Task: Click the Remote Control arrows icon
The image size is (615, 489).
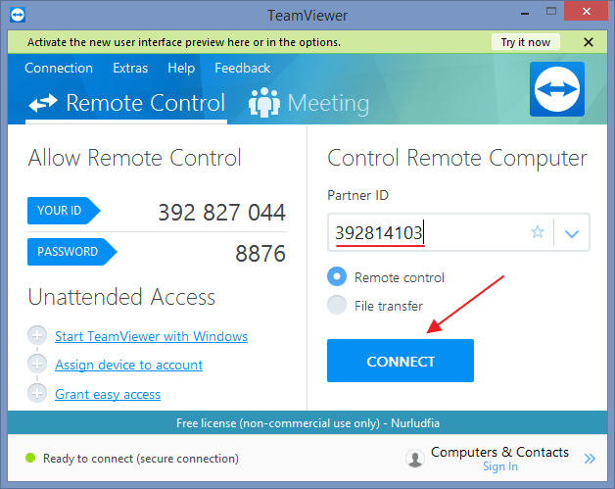Action: click(x=43, y=103)
